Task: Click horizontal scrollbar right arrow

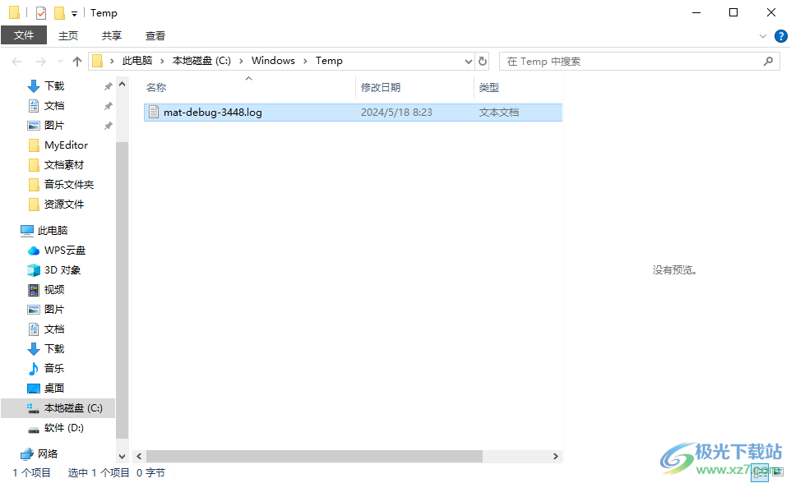Action: click(555, 456)
